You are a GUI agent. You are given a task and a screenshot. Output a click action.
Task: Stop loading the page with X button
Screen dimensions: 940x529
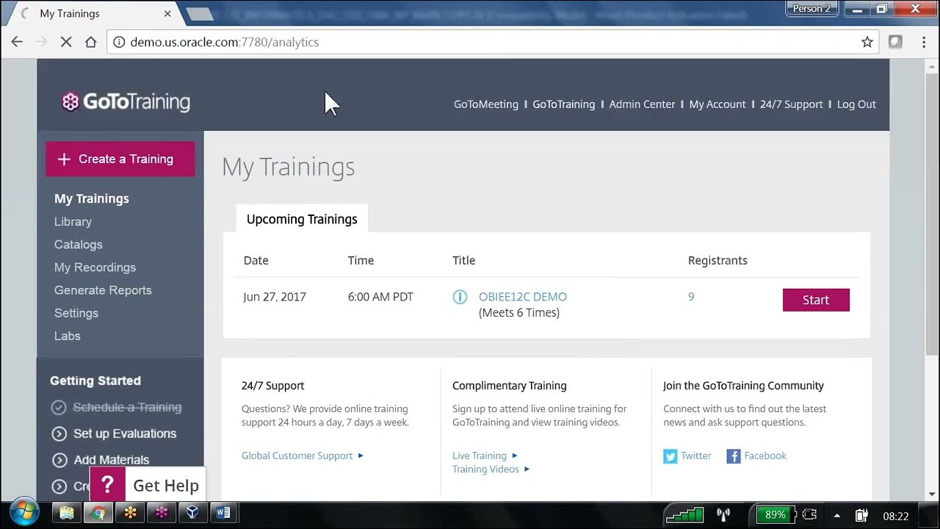[66, 42]
